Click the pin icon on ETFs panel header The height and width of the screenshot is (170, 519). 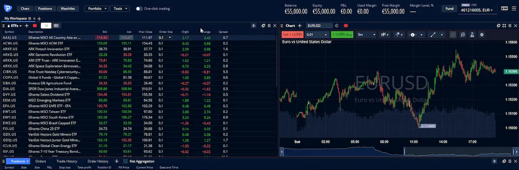253,26
